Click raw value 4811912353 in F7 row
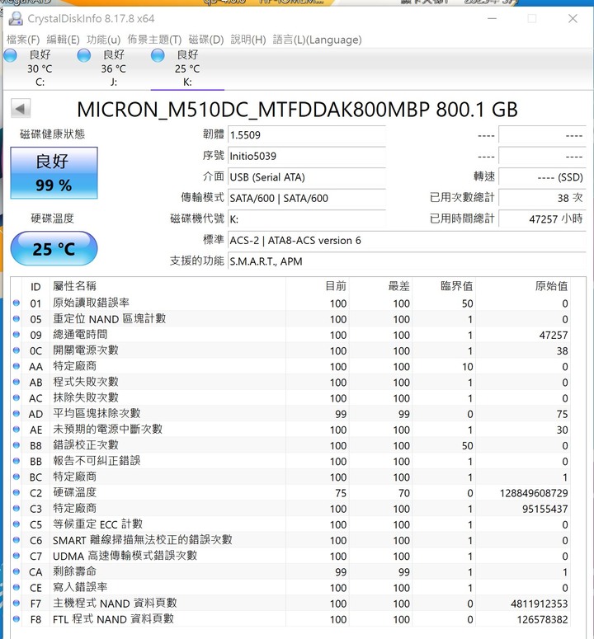The height and width of the screenshot is (639, 594). (x=539, y=604)
